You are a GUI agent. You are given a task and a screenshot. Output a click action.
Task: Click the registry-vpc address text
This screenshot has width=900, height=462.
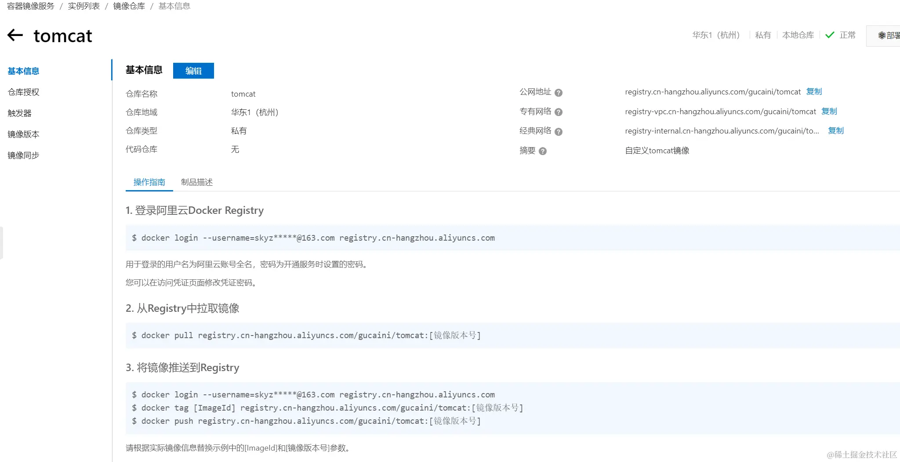click(x=720, y=112)
